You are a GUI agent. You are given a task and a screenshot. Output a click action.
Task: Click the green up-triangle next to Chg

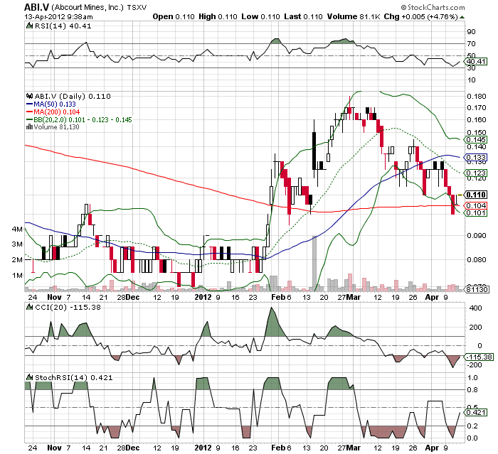tap(462, 17)
